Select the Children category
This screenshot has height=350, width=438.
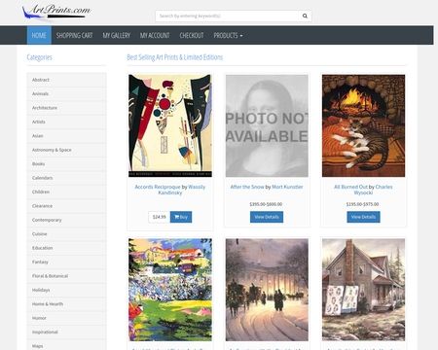(x=66, y=192)
